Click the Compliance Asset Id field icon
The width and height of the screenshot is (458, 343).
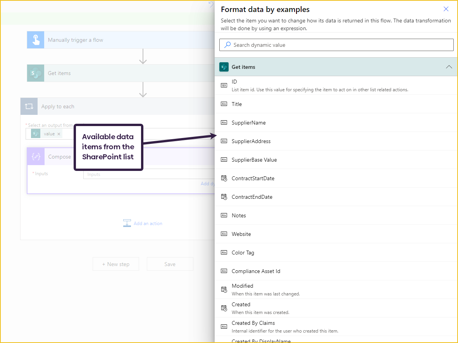(x=224, y=271)
